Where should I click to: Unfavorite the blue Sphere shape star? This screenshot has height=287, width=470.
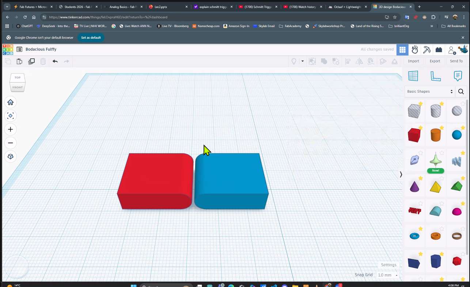(463, 128)
